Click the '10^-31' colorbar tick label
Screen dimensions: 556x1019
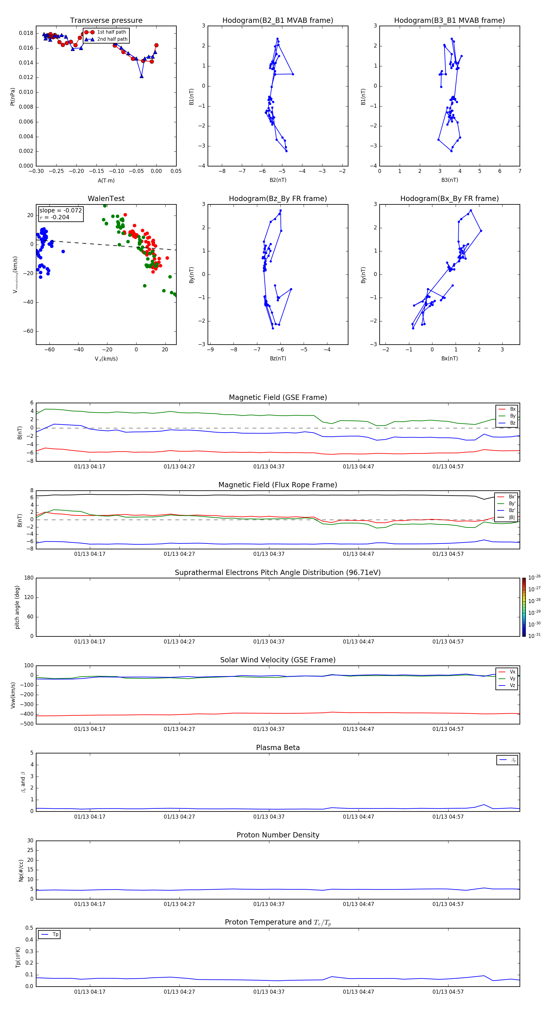(x=534, y=636)
